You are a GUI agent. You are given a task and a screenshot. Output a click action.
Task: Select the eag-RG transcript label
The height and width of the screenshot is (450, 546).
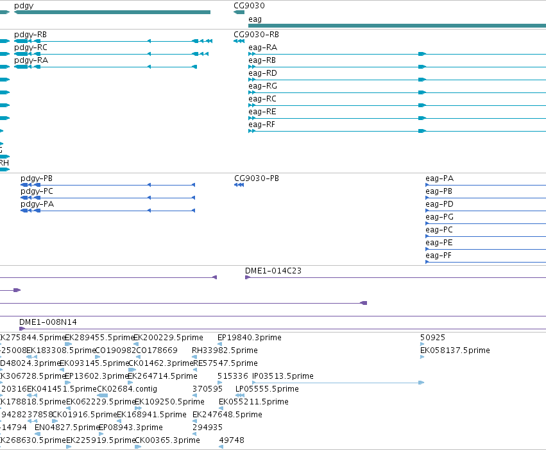pos(262,86)
